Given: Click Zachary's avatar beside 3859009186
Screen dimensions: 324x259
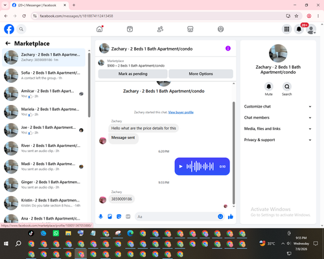Looking at the screenshot, I should pos(102,199).
